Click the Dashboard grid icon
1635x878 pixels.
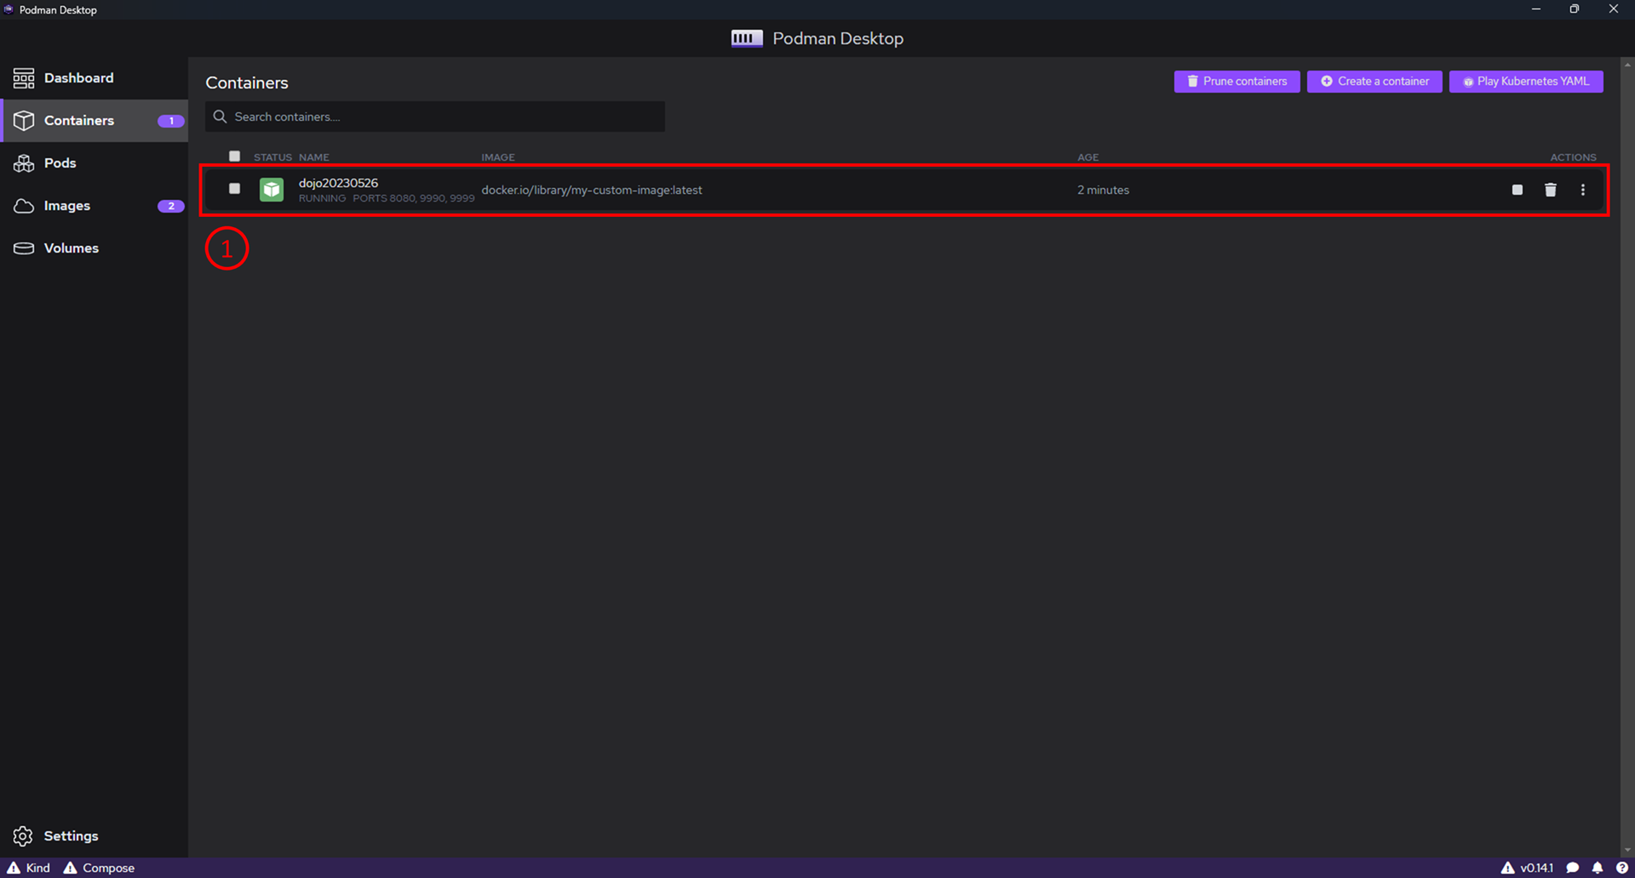tap(24, 78)
